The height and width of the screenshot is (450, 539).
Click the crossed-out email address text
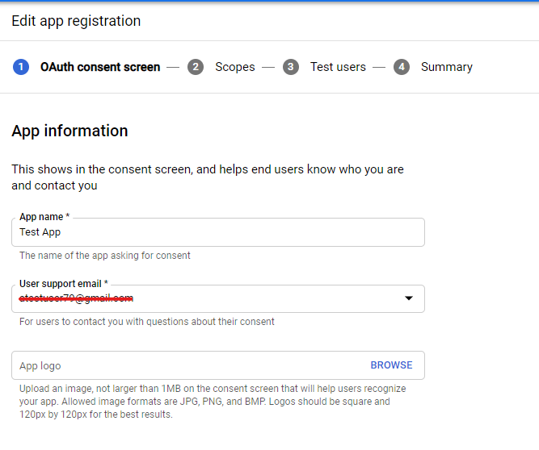(x=76, y=298)
